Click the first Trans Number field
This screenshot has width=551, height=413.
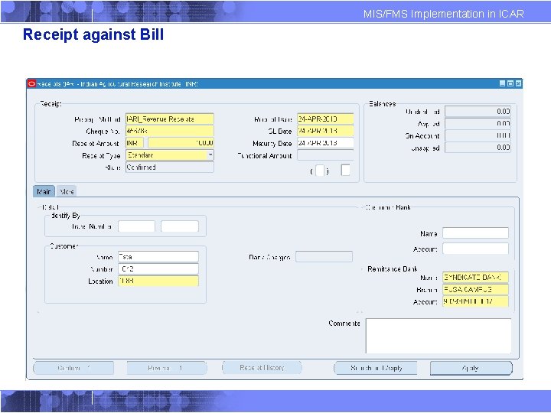click(136, 226)
